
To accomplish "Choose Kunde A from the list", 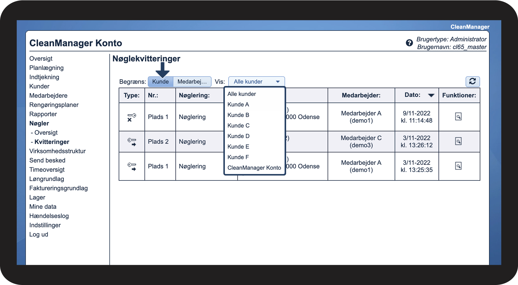I will (x=238, y=104).
